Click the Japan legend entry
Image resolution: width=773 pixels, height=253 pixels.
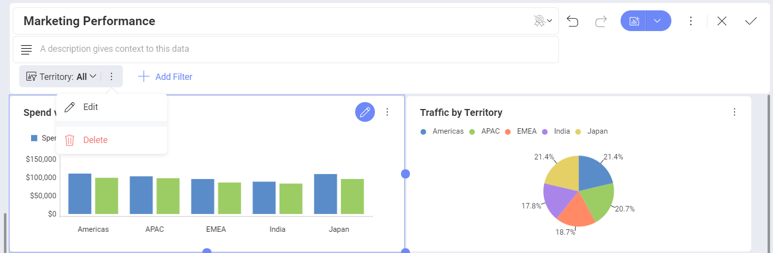click(x=591, y=131)
